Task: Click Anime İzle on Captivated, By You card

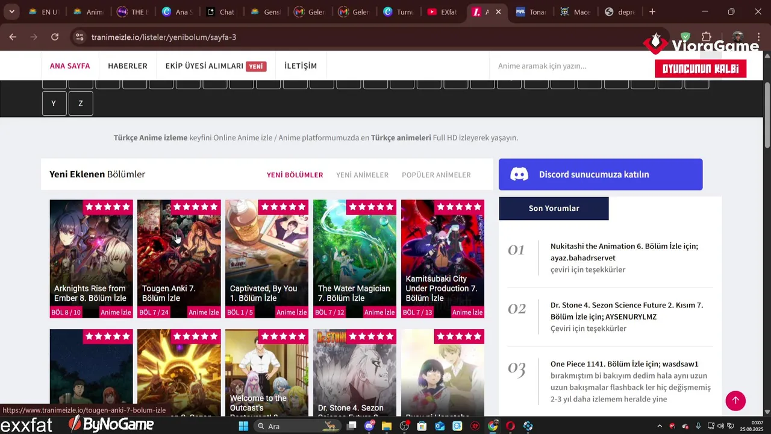Action: click(x=292, y=312)
